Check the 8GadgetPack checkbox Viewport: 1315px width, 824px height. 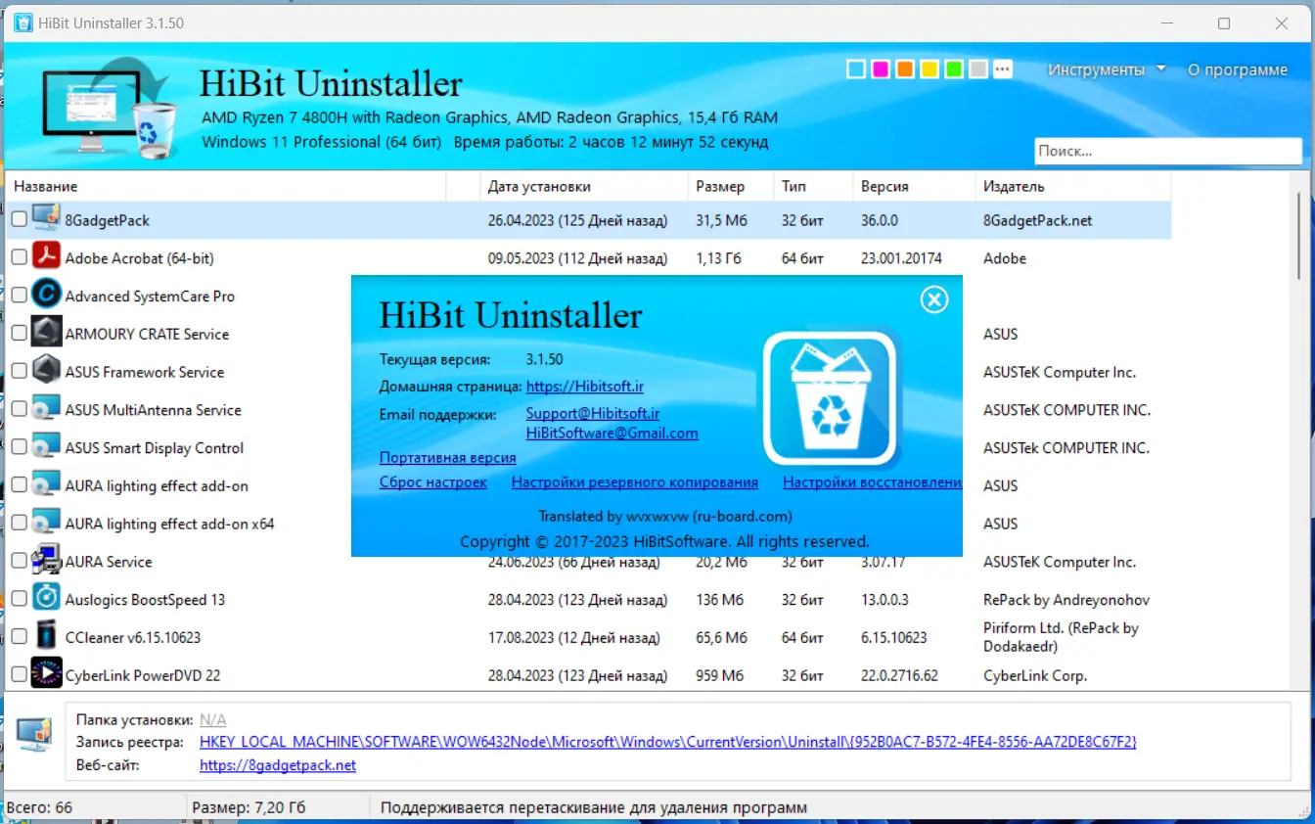point(19,219)
